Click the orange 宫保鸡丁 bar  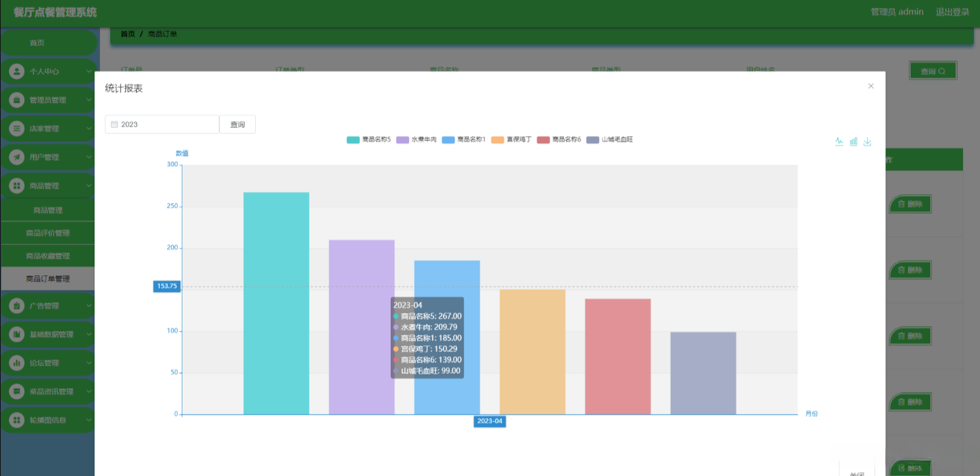click(532, 351)
